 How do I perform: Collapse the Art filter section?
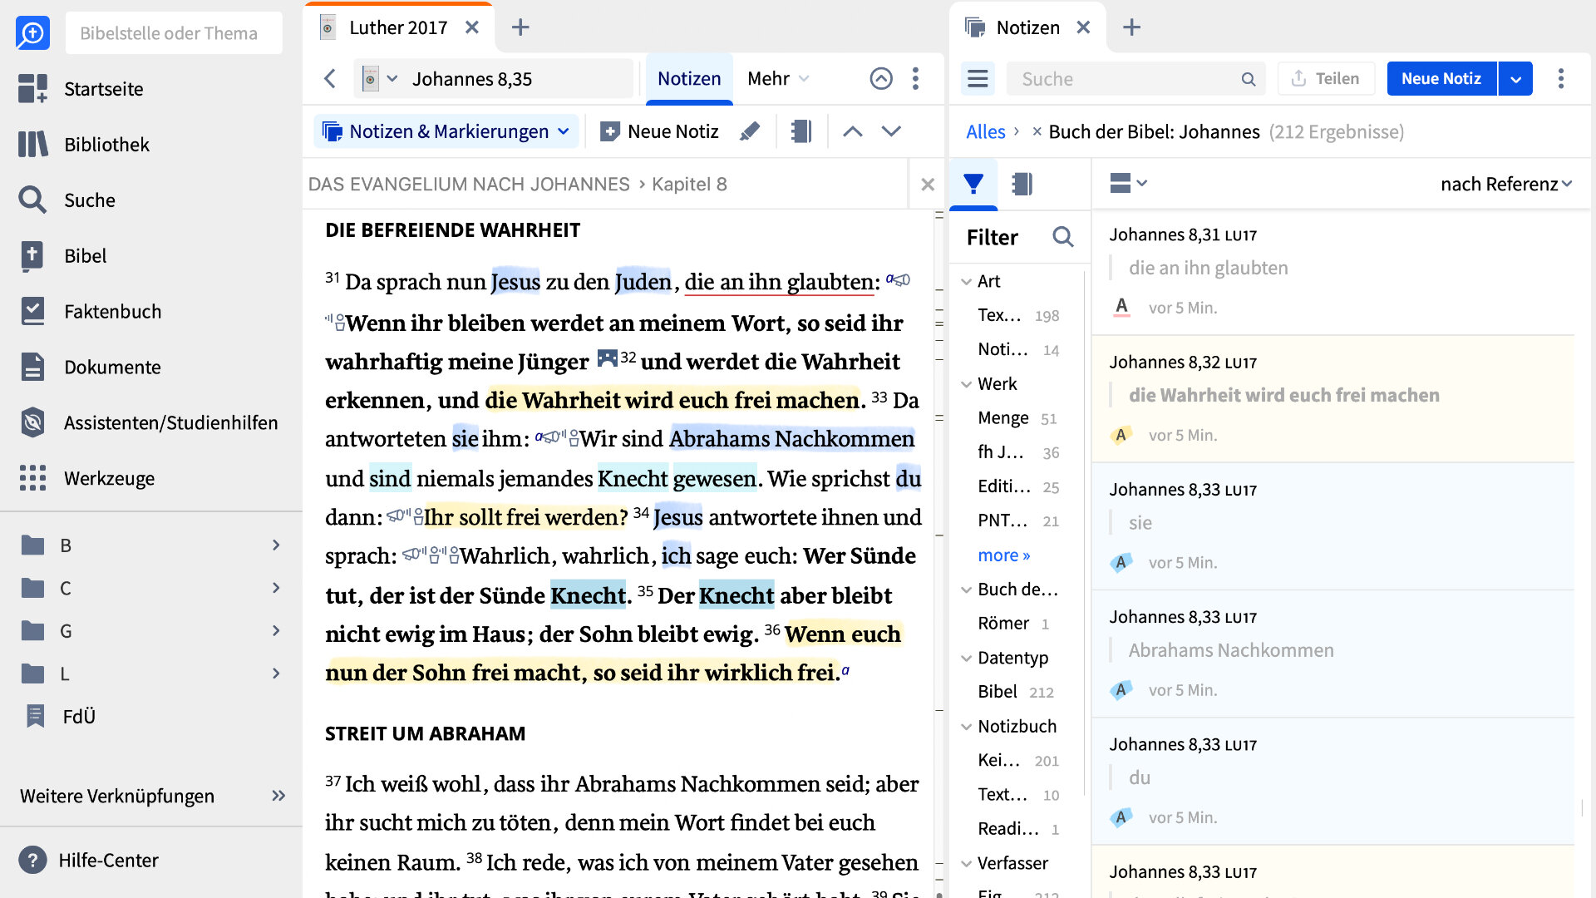click(967, 282)
